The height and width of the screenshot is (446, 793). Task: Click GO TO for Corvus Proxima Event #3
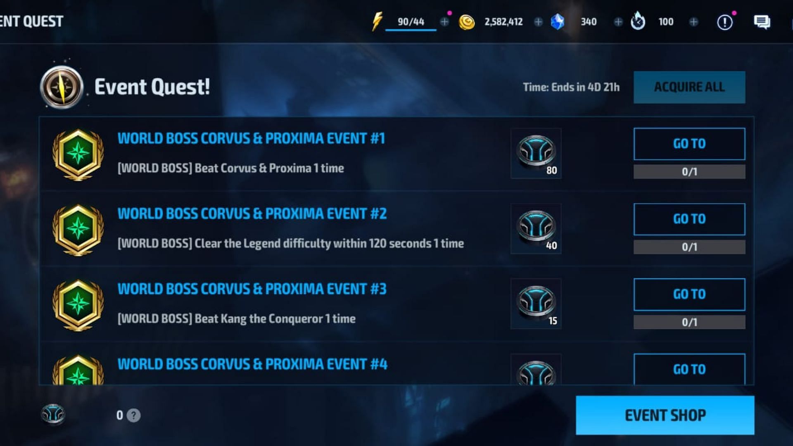pyautogui.click(x=689, y=294)
